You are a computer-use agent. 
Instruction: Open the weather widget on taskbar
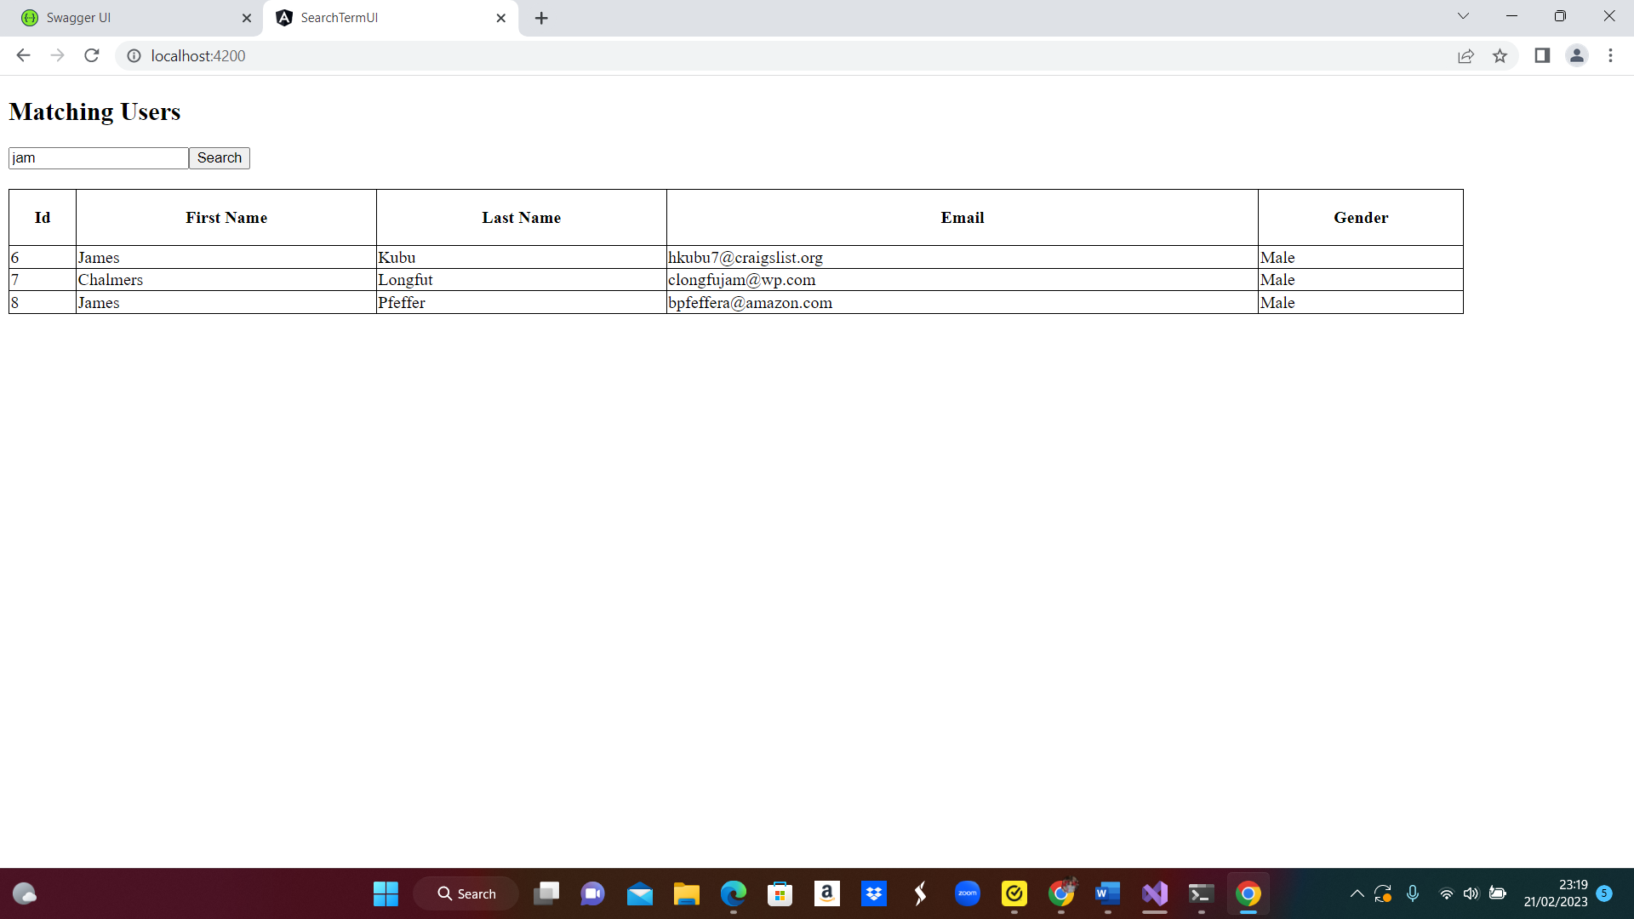point(25,893)
